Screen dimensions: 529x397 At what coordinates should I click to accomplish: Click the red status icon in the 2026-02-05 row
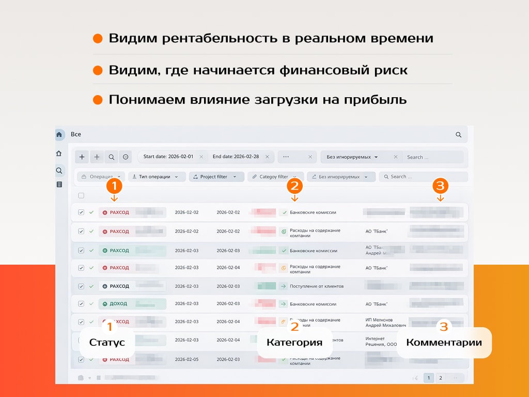pos(104,360)
